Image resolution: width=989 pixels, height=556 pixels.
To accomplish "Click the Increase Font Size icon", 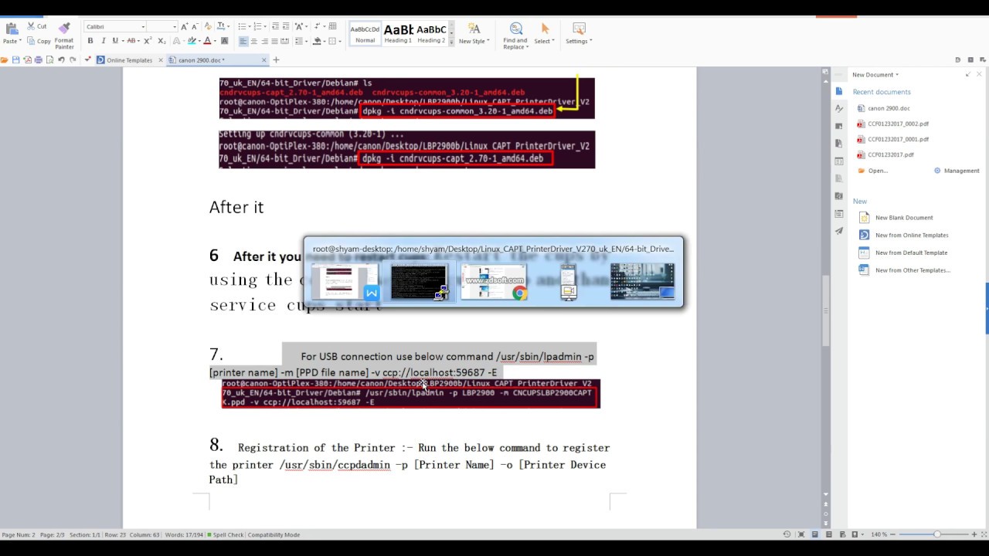I will point(184,26).
